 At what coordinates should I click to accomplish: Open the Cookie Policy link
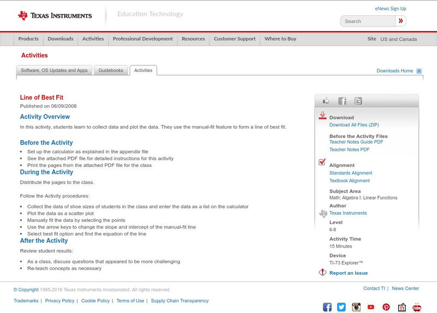click(95, 301)
